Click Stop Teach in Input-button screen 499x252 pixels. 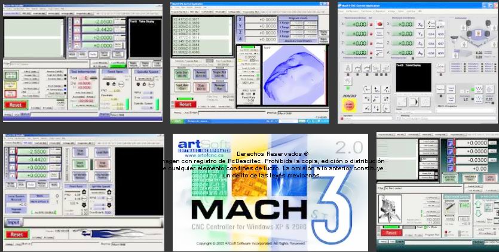(x=102, y=164)
